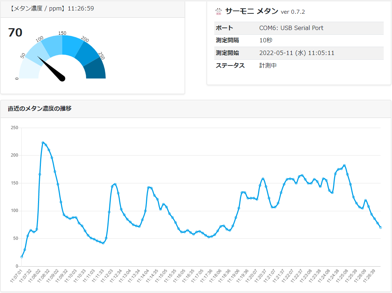Click the COM6: USB Serial Port value
This screenshot has height=293, width=392.
click(x=291, y=28)
